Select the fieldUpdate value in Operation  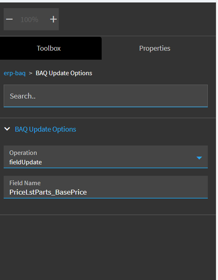coord(25,162)
